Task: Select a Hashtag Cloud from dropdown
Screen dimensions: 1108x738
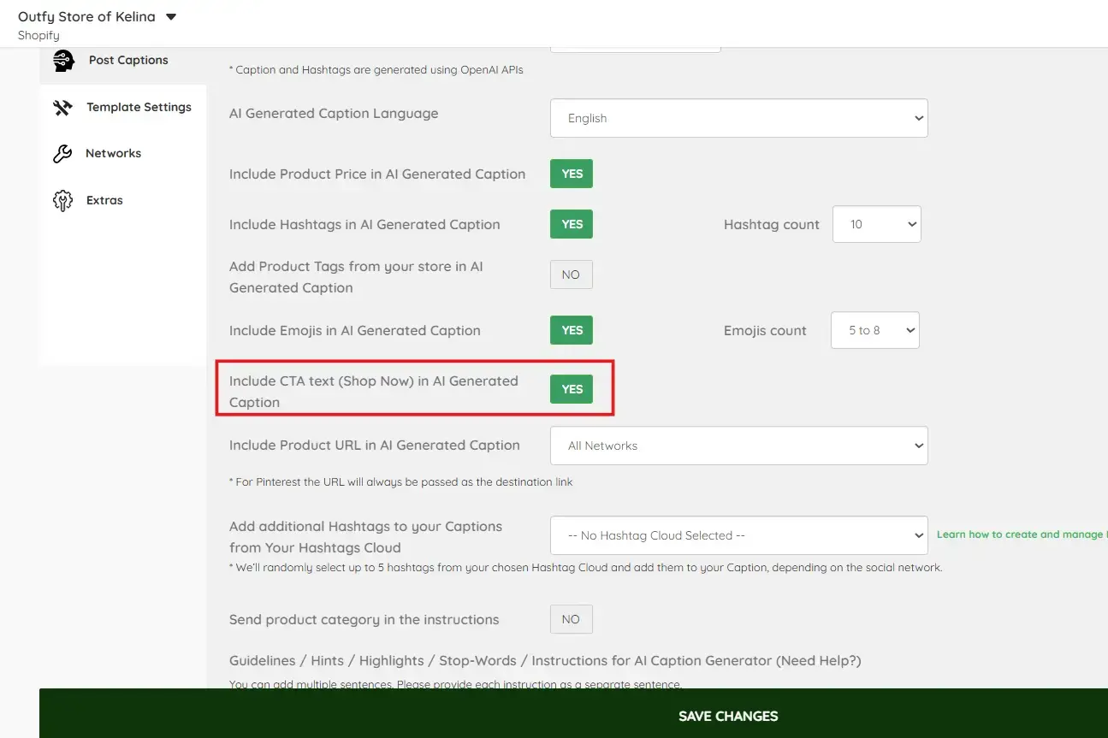Action: point(739,535)
